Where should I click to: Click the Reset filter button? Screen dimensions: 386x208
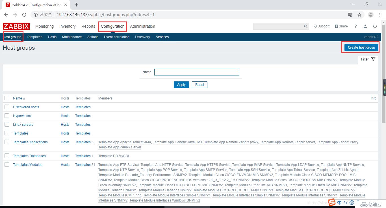[x=199, y=85]
